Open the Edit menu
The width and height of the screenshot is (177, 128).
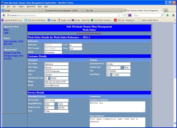click(8, 6)
